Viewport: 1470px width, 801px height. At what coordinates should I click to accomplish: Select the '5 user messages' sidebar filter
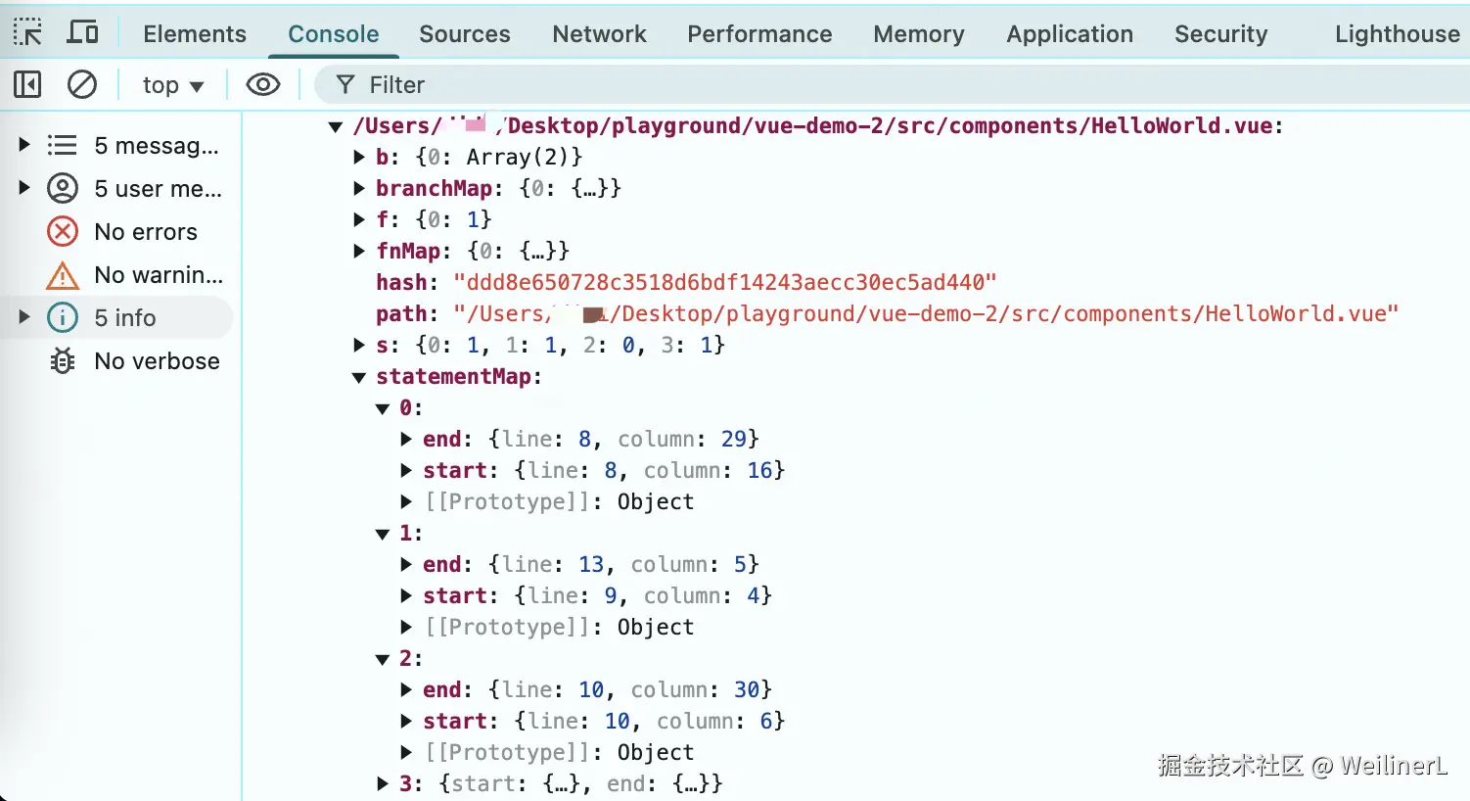pos(157,189)
